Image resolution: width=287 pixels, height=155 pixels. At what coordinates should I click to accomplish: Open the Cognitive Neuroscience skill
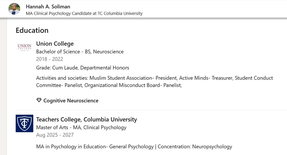pos(71,101)
